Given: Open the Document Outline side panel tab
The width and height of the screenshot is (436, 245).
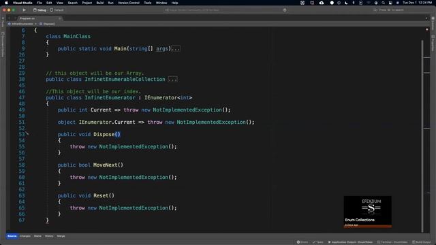Looking at the screenshot, I should click(3, 45).
